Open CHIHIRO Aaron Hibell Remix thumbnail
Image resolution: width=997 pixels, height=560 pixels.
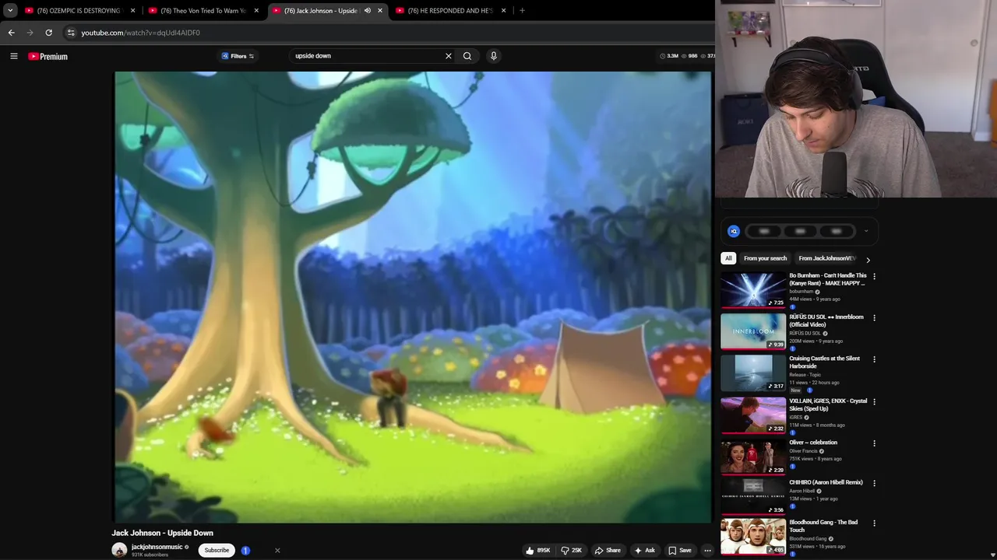click(753, 497)
